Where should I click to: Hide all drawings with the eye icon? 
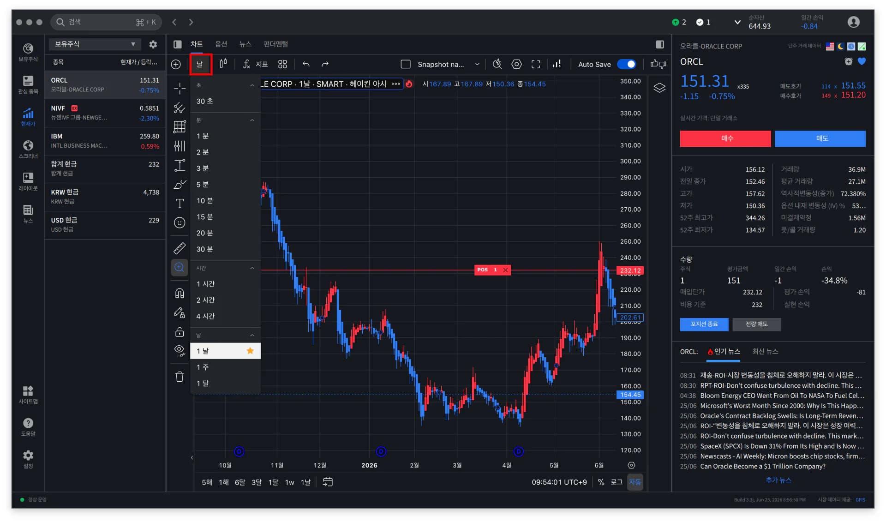click(x=180, y=351)
